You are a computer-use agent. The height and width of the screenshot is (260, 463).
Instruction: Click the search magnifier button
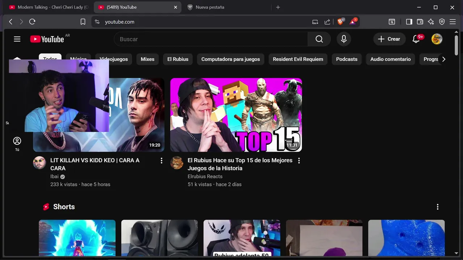pos(319,39)
